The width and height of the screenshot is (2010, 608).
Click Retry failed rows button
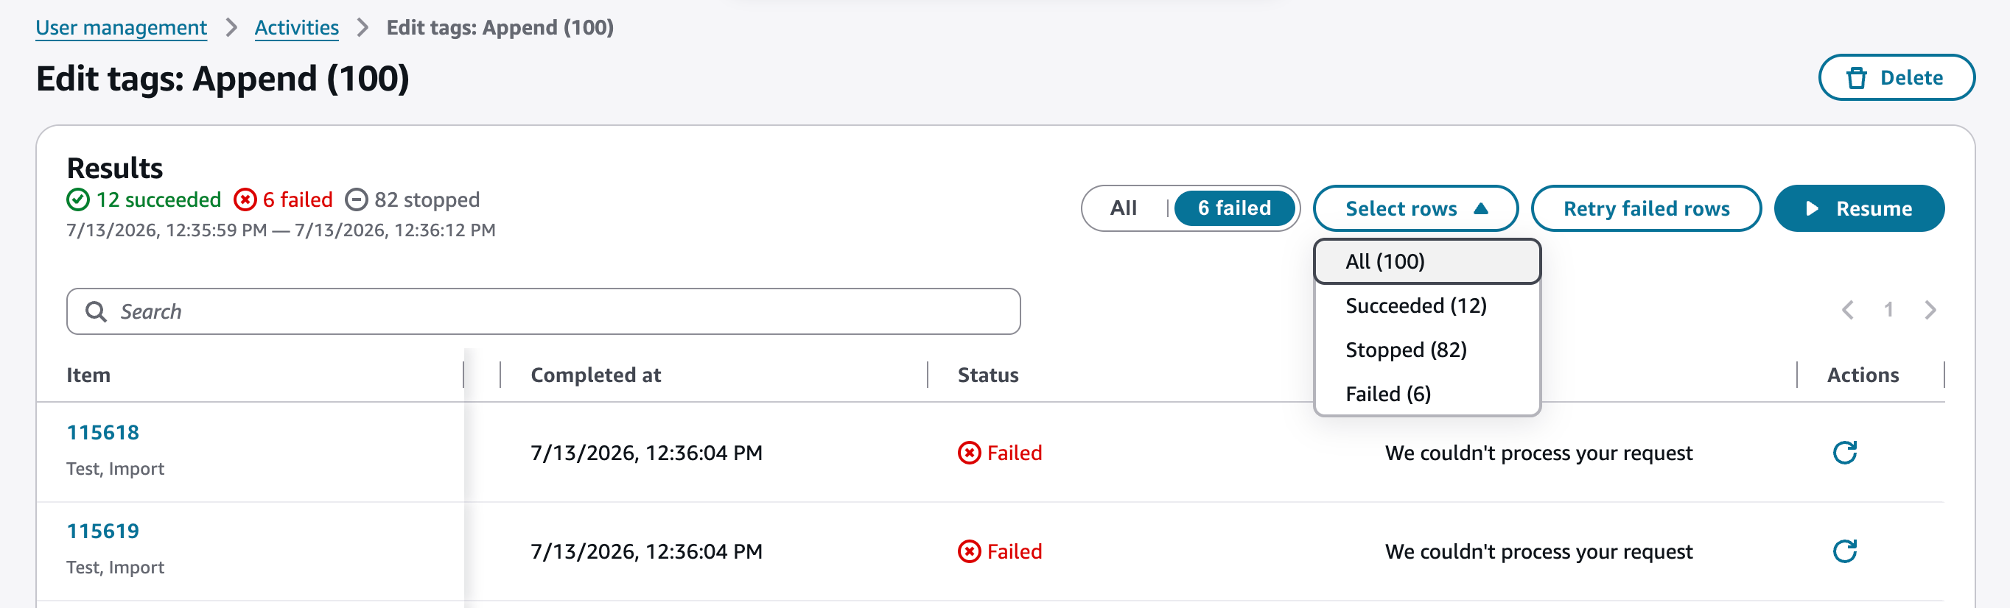click(1645, 208)
